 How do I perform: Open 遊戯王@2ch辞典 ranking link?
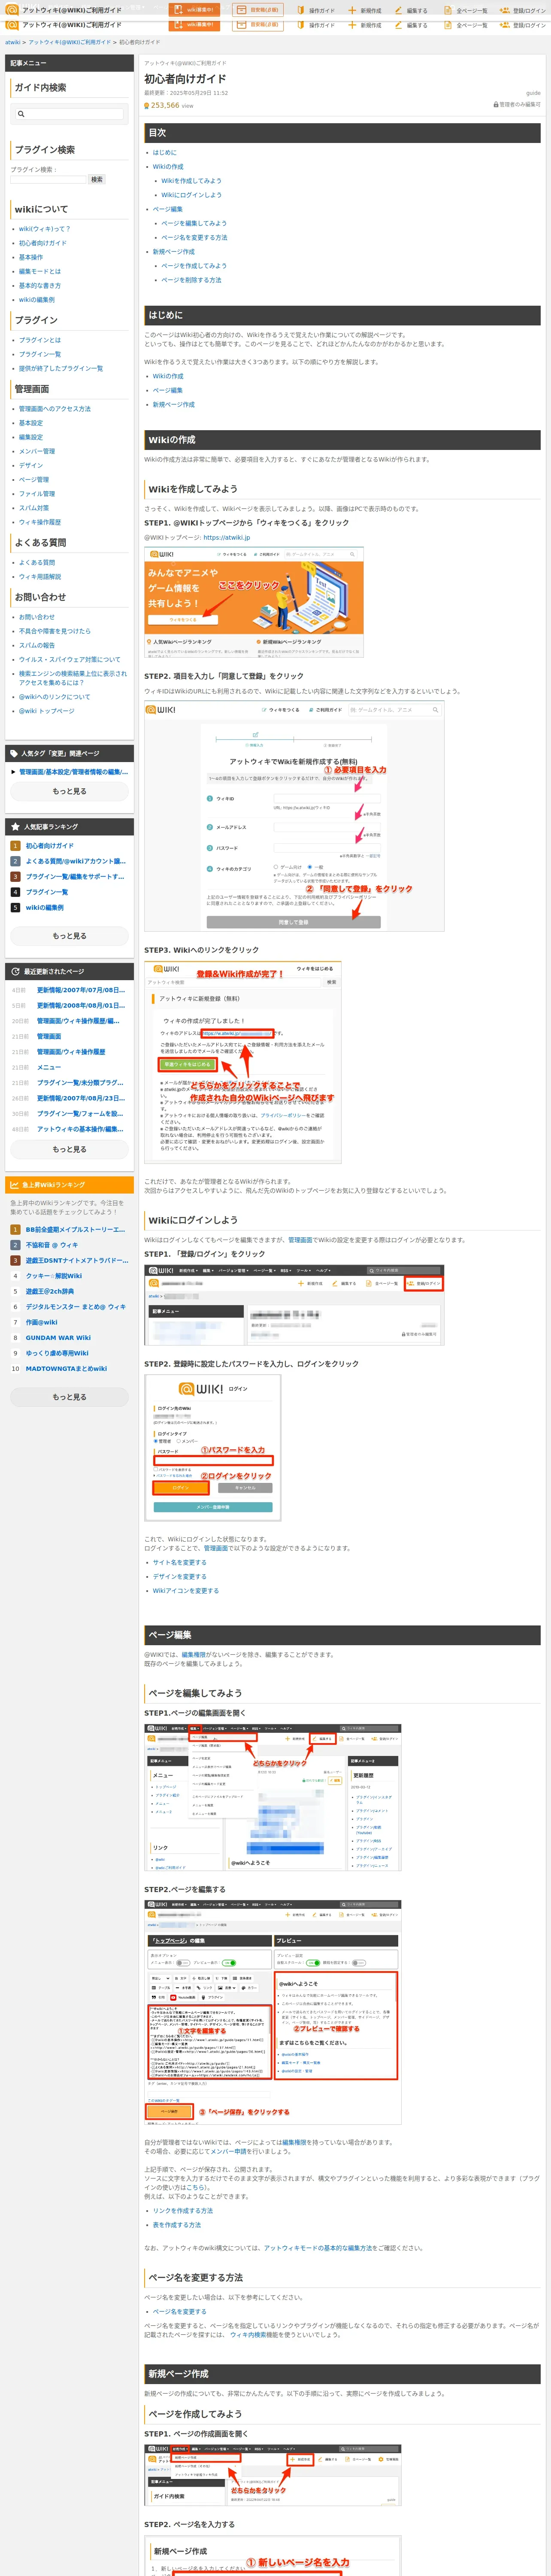click(x=50, y=1291)
